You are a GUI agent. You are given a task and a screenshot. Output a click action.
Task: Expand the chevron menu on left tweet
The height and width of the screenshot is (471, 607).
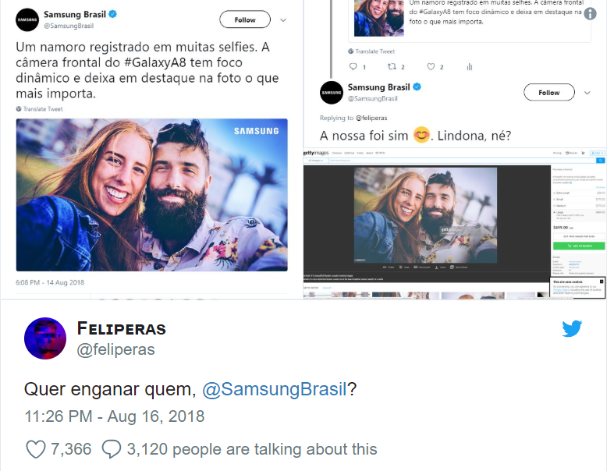(x=282, y=19)
